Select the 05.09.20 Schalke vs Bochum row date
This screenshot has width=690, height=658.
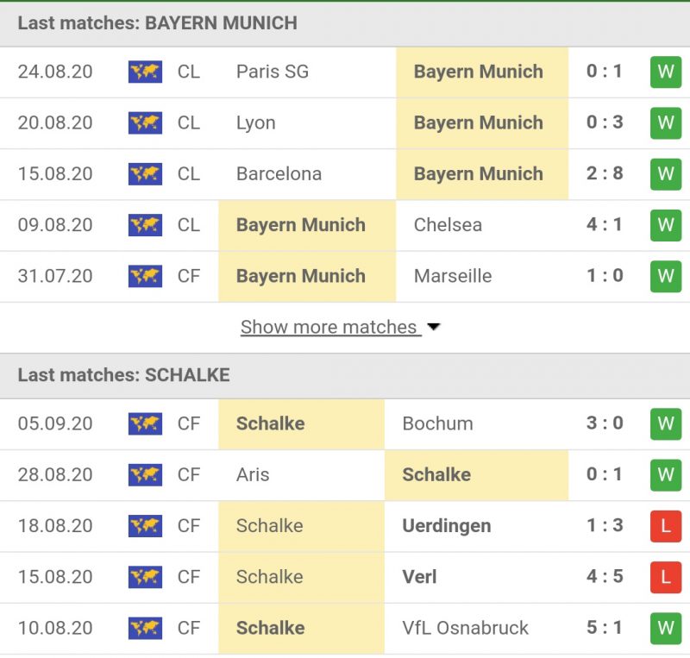point(55,423)
